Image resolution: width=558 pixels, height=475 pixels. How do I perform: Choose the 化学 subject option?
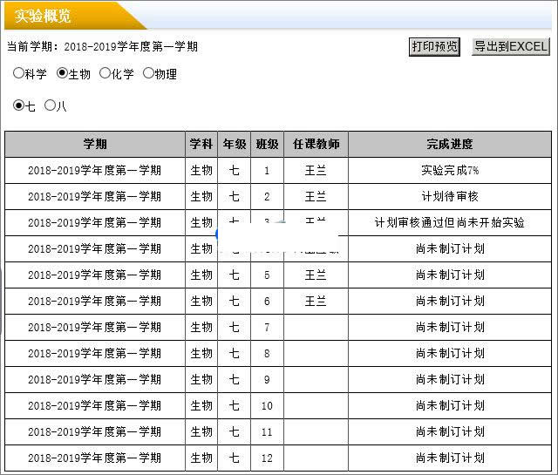pos(105,73)
